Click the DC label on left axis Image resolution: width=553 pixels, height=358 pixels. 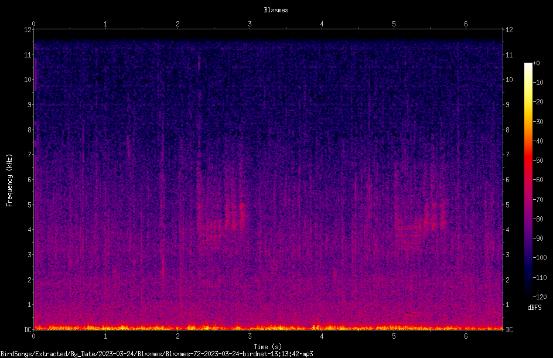click(x=28, y=329)
